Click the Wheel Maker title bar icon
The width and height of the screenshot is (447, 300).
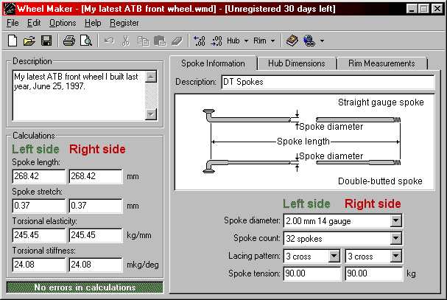click(x=9, y=9)
